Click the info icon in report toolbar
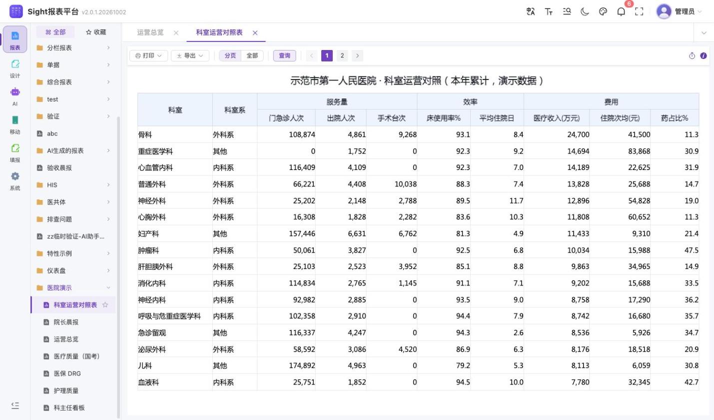 pyautogui.click(x=704, y=55)
